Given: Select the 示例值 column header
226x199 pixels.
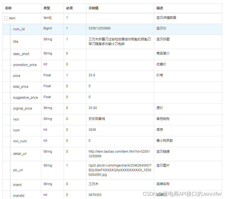Looking at the screenshot, I should [93, 8].
